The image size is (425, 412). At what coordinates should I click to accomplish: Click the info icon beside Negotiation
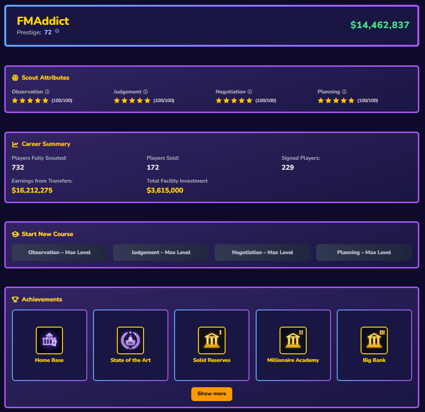pos(249,92)
